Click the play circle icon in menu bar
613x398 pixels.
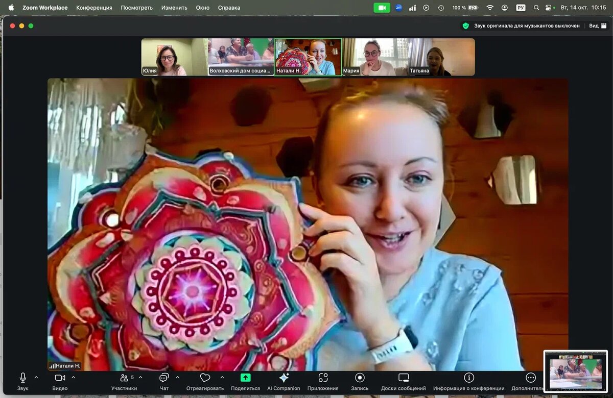point(426,8)
